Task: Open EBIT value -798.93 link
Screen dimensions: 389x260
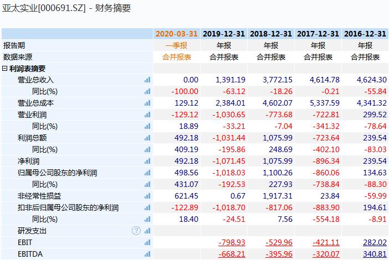Action: click(232, 242)
